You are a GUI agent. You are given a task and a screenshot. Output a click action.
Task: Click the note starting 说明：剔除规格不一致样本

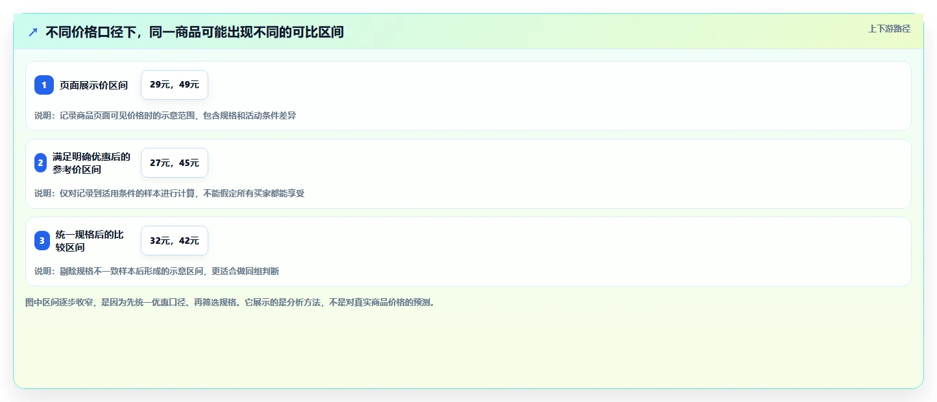[157, 271]
